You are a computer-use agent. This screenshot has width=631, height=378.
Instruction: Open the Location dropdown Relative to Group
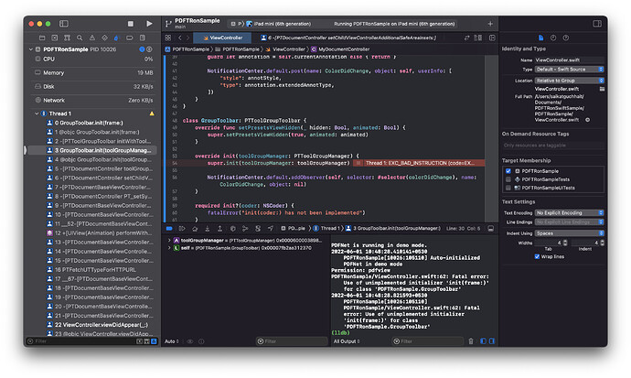coord(570,81)
